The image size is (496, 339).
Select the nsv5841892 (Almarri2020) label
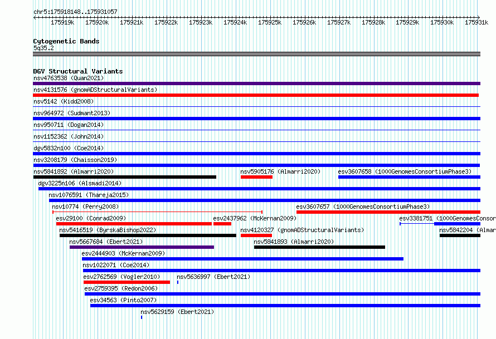[x=74, y=171]
